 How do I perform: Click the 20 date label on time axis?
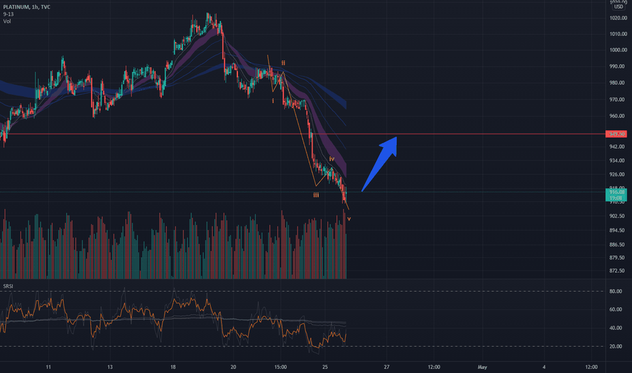point(233,367)
